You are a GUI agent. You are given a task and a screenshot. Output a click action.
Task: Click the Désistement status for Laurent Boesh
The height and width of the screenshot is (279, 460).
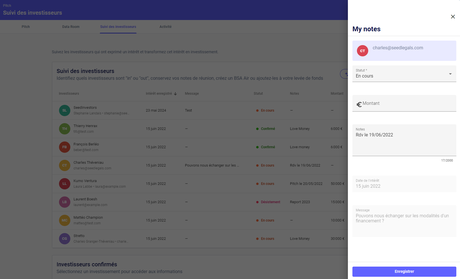click(270, 202)
